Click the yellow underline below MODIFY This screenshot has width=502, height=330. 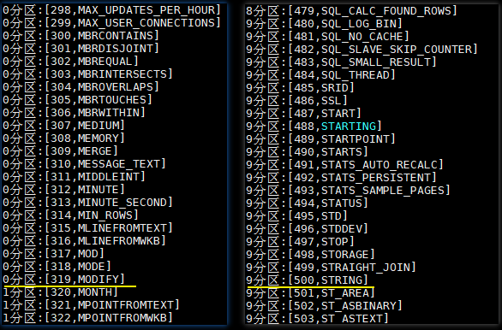[x=69, y=286]
